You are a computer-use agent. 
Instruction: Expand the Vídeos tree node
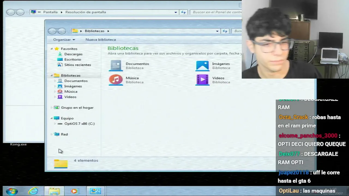click(55, 97)
